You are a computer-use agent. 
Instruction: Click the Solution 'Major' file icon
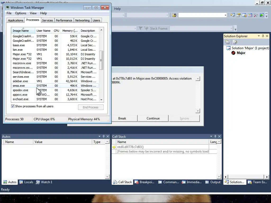228,48
